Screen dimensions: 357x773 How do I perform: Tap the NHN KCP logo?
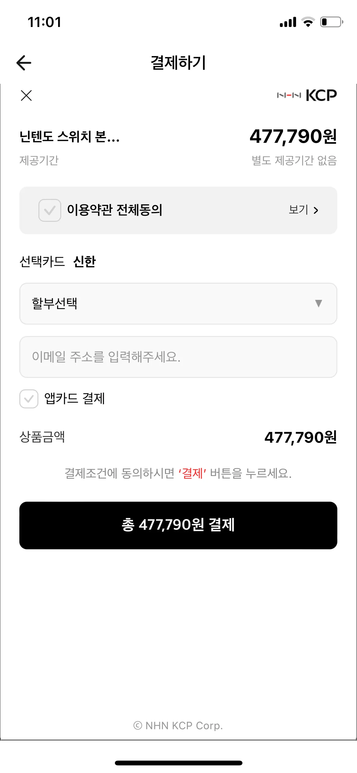[x=307, y=95]
